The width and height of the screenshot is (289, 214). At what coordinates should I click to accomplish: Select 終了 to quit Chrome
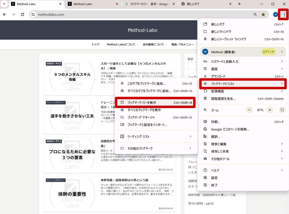click(243, 185)
